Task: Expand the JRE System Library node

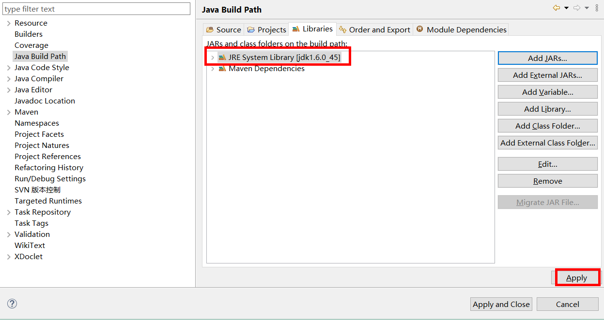Action: click(x=212, y=58)
